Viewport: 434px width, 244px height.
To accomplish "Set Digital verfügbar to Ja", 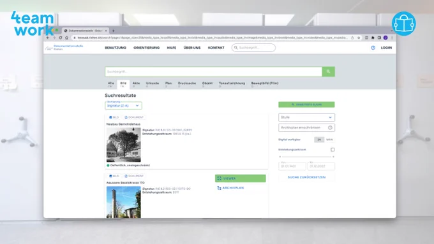I will pyautogui.click(x=319, y=140).
